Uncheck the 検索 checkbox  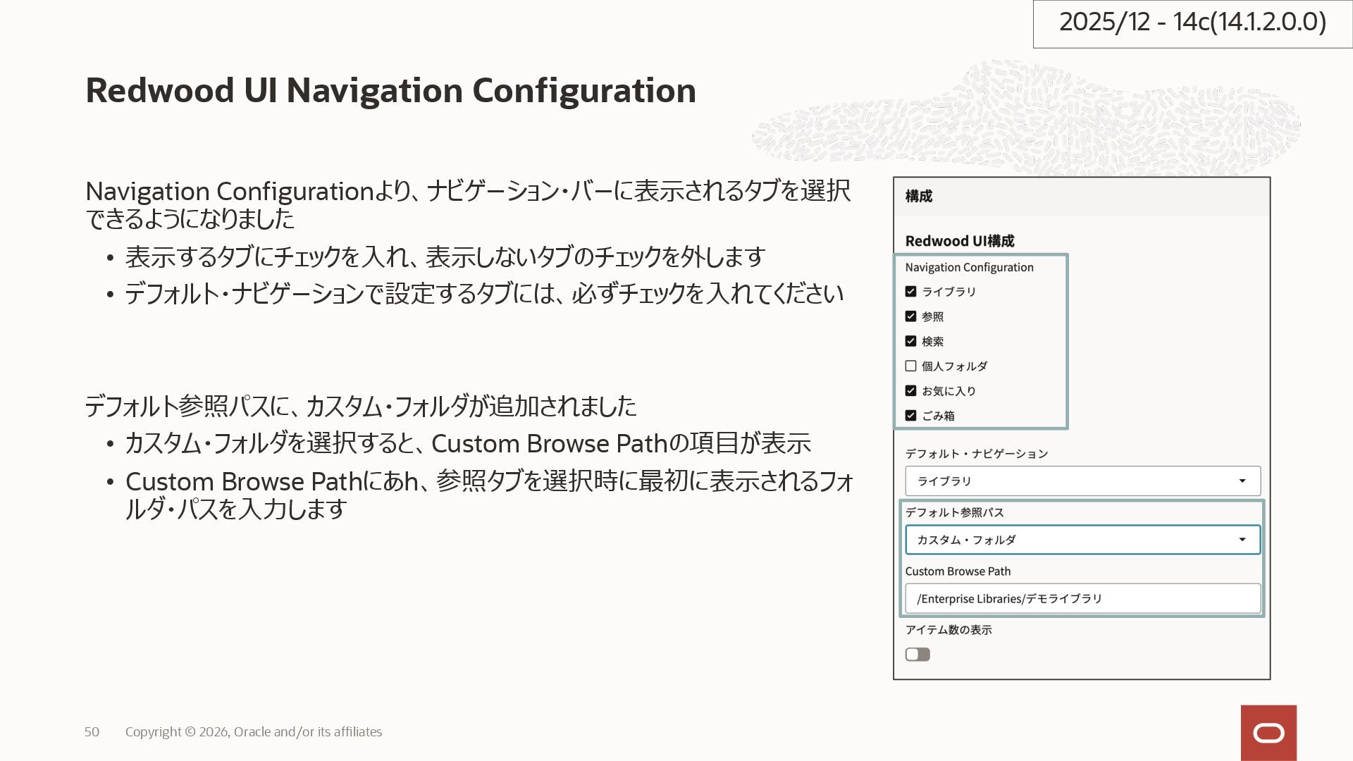click(x=910, y=341)
